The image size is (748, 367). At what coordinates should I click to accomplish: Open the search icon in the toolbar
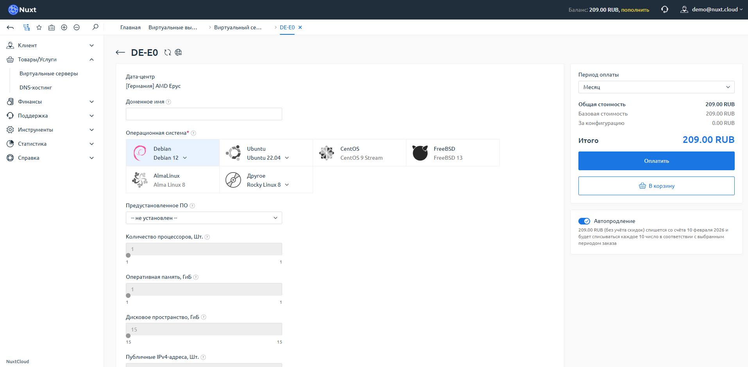pos(95,27)
